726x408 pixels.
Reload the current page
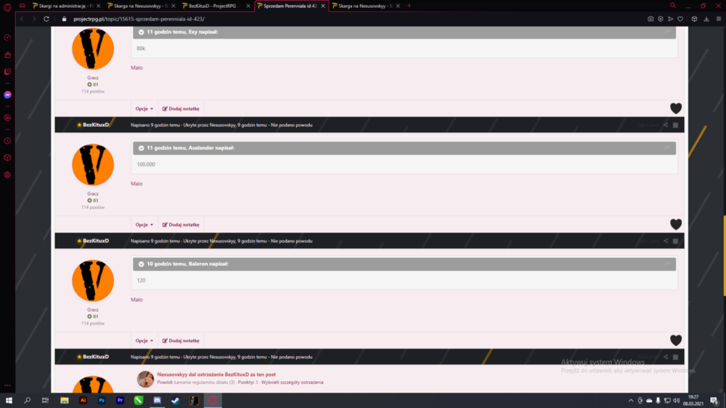pyautogui.click(x=46, y=19)
